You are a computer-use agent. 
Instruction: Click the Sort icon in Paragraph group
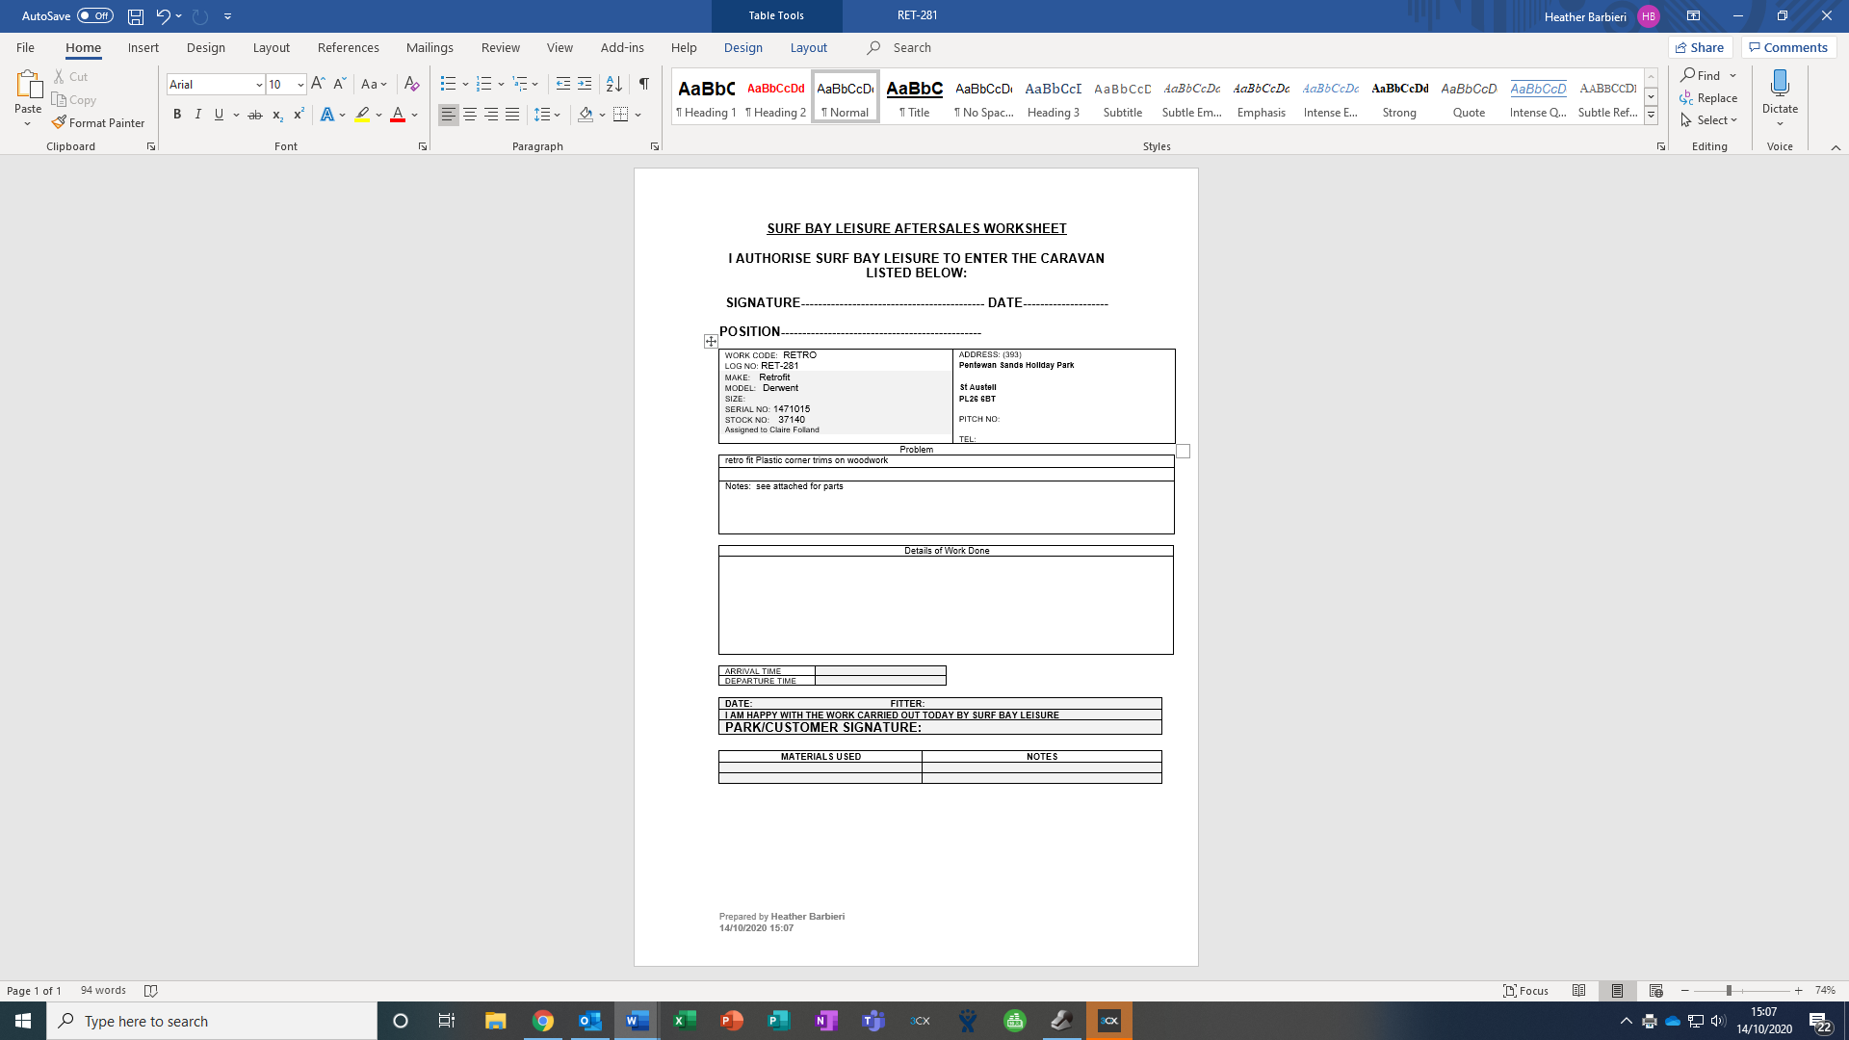(x=613, y=84)
